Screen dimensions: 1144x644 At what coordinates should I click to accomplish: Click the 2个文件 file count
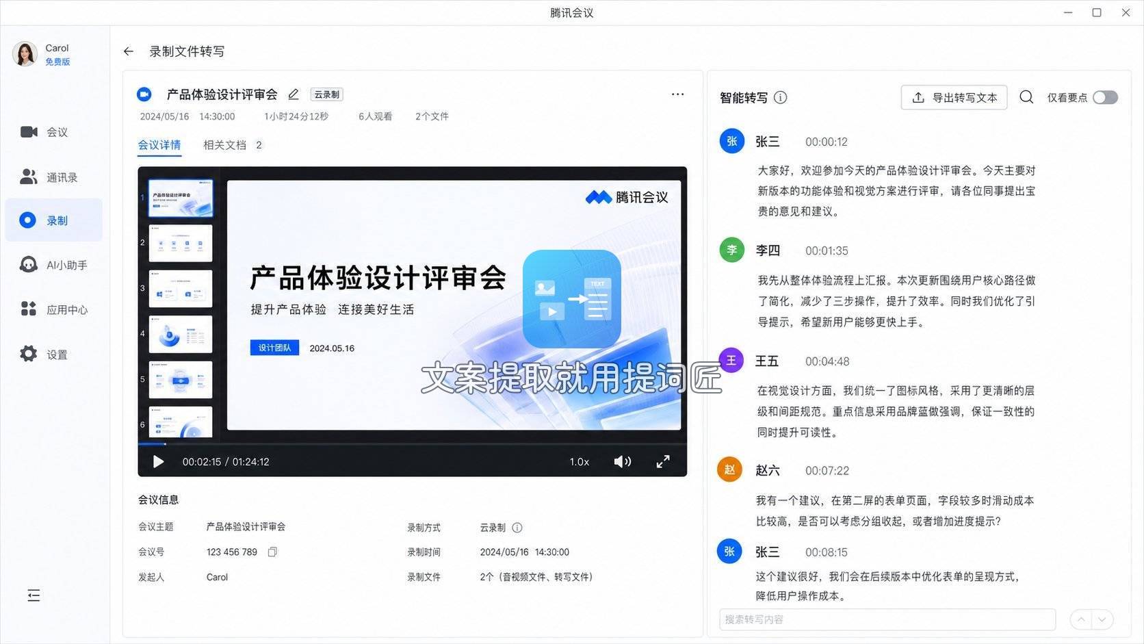click(x=432, y=116)
